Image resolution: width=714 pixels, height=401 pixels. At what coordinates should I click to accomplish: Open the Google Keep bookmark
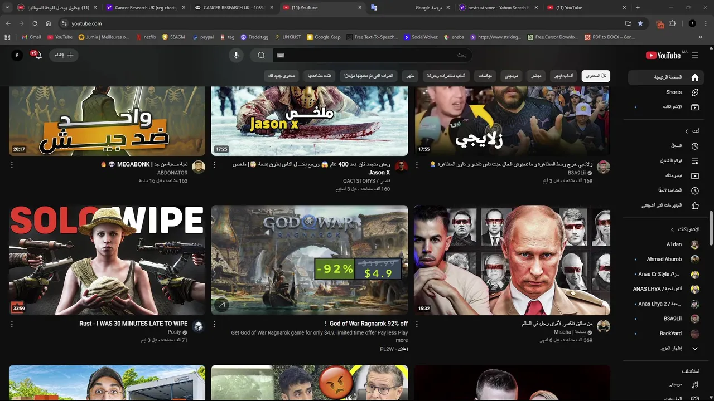point(324,37)
